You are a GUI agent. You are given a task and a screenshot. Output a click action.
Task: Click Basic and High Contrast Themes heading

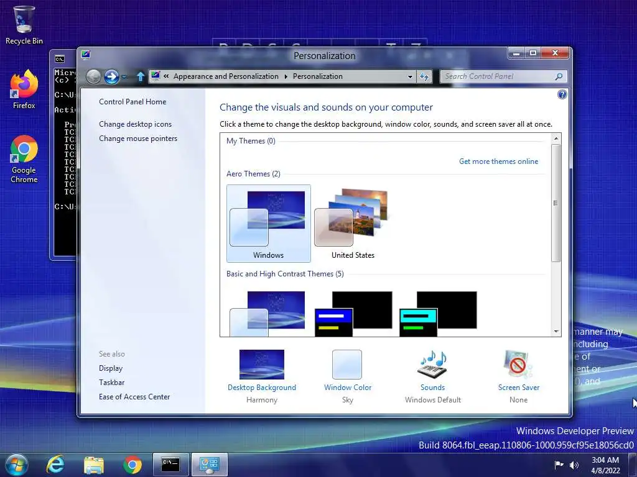285,274
